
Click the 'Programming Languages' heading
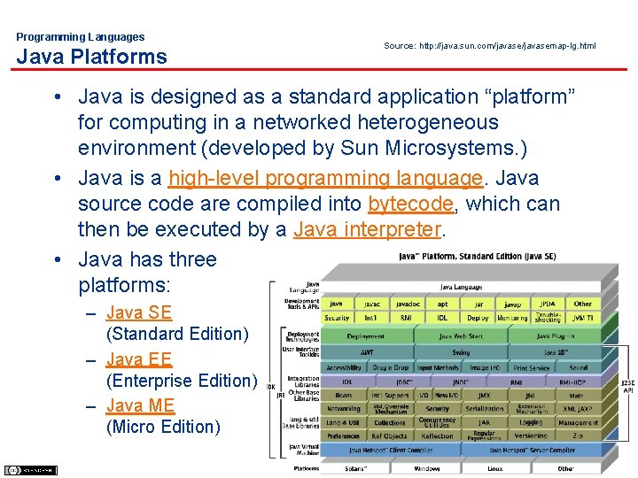click(x=80, y=37)
